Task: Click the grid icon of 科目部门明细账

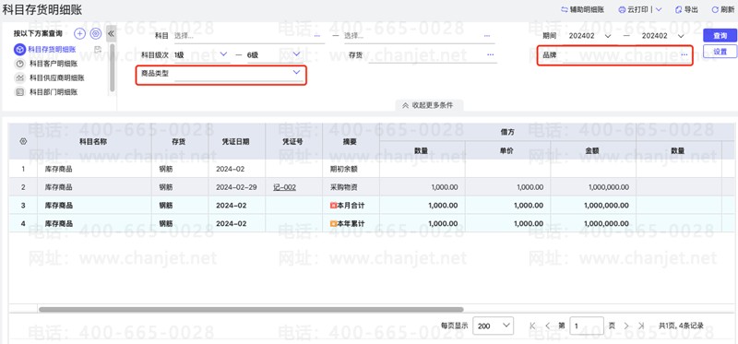Action: point(19,92)
